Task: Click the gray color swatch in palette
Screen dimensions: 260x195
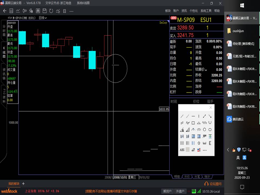Action: [x=187, y=150]
